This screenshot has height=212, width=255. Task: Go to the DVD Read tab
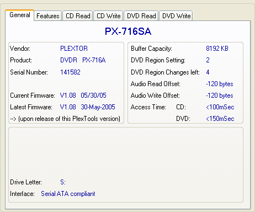(141, 16)
